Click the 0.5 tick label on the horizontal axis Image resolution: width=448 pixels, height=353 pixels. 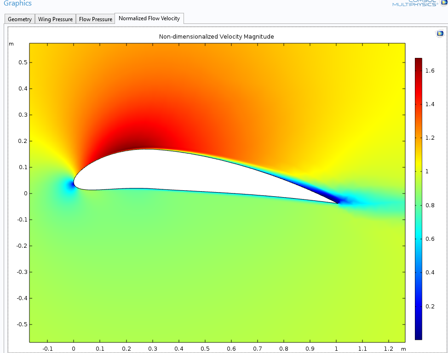pyautogui.click(x=205, y=349)
